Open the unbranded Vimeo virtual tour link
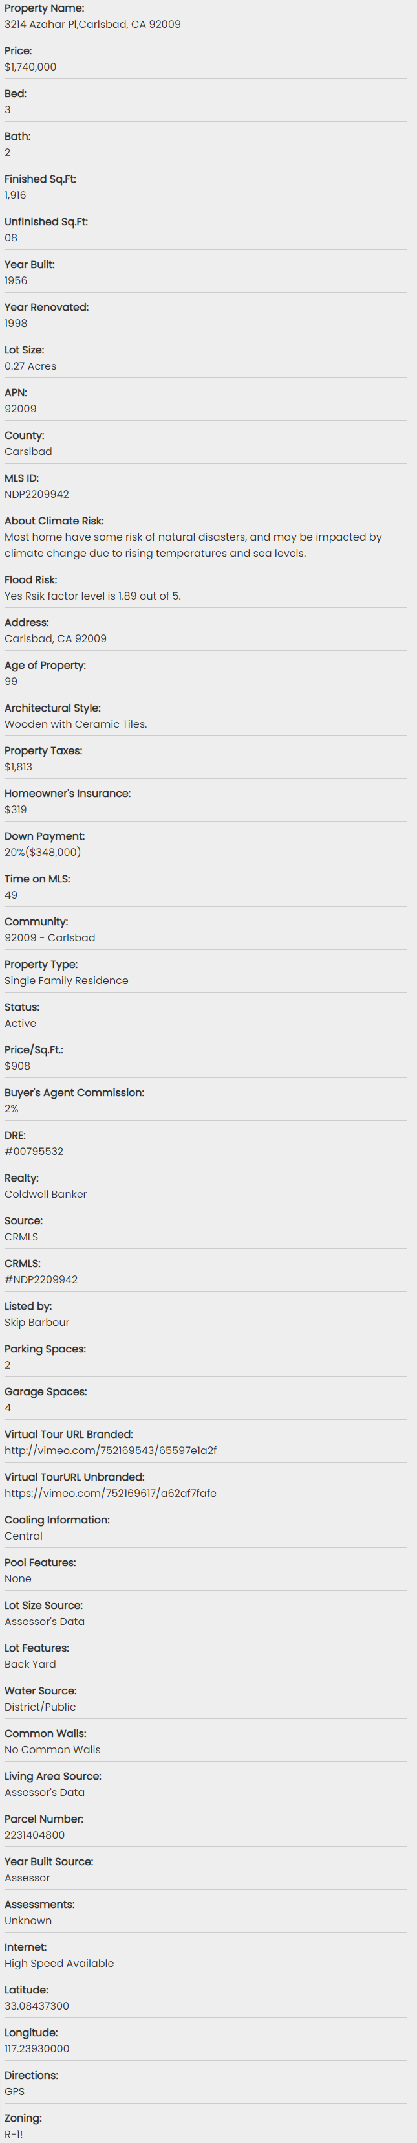The height and width of the screenshot is (2143, 417). pos(111,1492)
